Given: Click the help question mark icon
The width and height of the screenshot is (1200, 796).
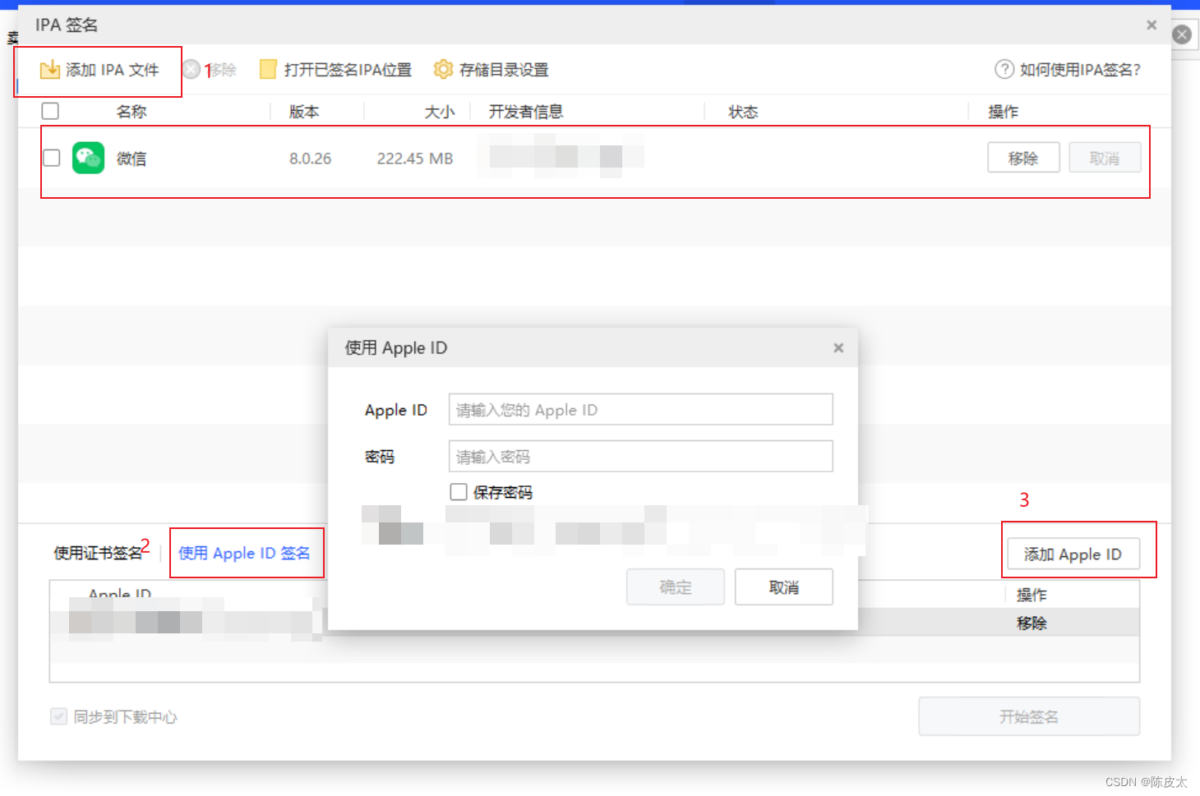Looking at the screenshot, I should pos(1004,70).
